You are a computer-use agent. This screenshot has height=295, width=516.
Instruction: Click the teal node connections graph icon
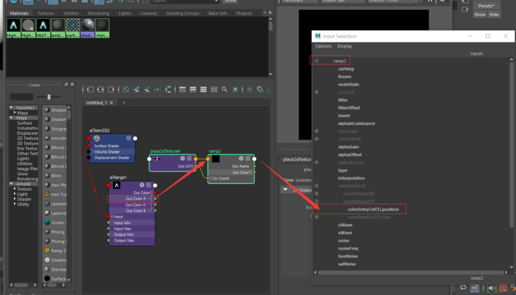pyautogui.click(x=168, y=89)
